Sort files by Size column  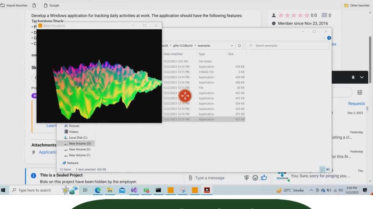231,54
